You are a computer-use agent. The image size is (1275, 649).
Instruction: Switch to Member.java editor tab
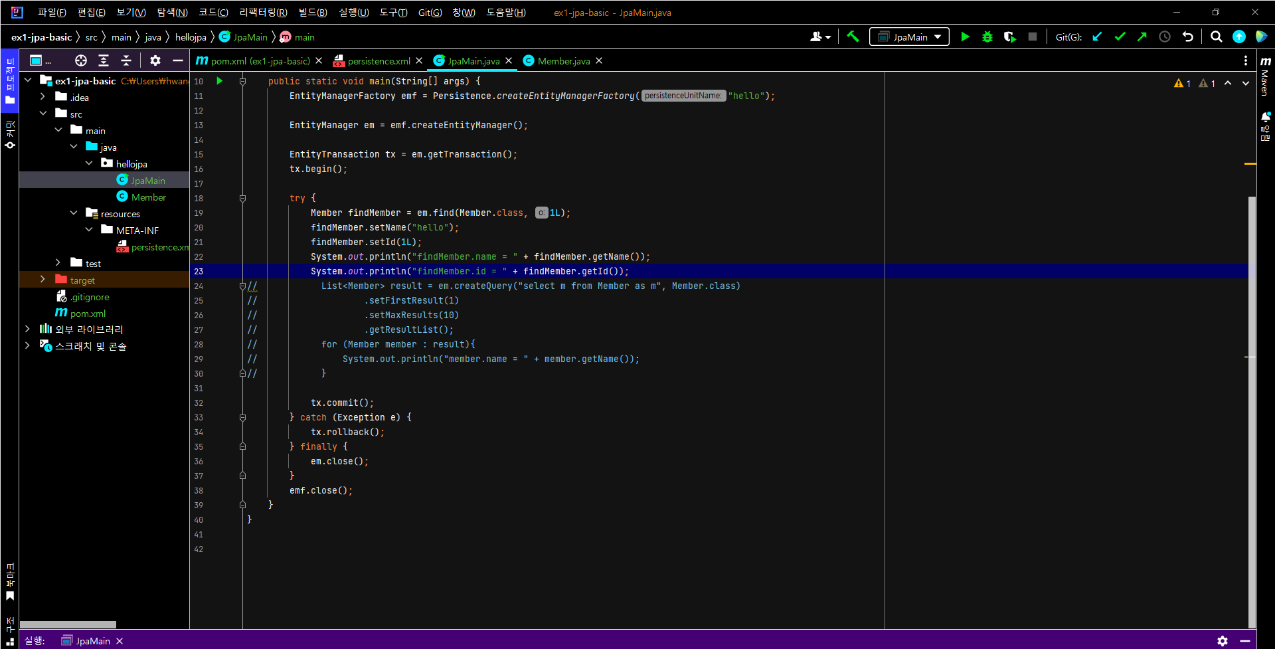pos(564,61)
